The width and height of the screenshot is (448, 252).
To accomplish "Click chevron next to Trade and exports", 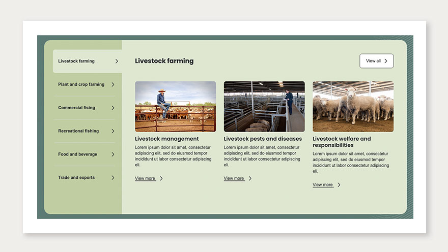I will click(113, 178).
